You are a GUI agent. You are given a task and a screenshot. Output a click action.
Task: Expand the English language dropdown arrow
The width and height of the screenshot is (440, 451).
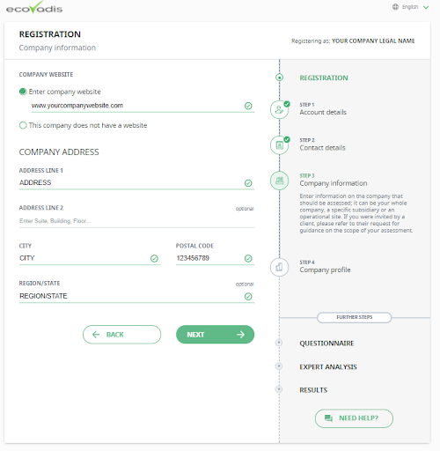(426, 7)
